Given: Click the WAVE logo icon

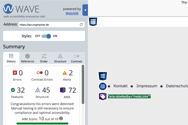Looking at the screenshot, I should coord(8,9).
